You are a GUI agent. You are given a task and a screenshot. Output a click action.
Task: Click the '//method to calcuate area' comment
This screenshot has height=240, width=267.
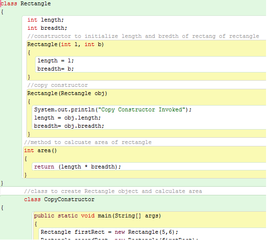(x=88, y=142)
